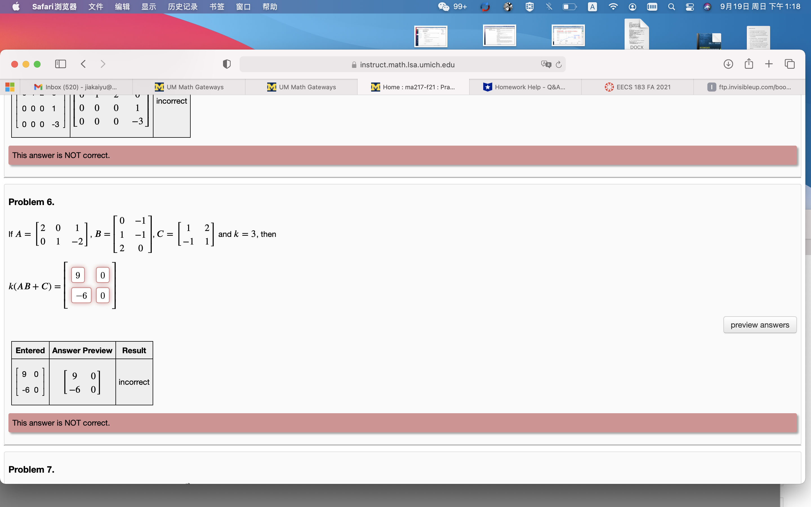Viewport: 811px width, 507px height.
Task: Click the top-left matrix entry containing 9
Action: coord(78,275)
